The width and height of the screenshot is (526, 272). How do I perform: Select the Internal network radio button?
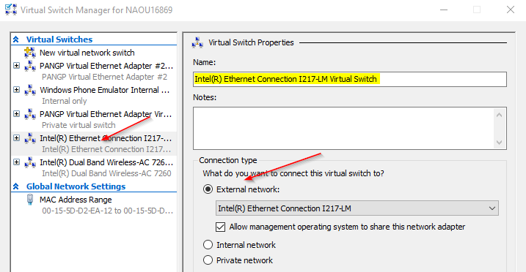pos(208,245)
